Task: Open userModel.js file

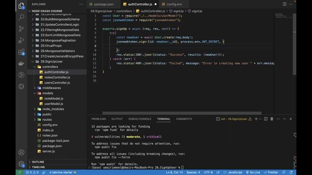Action: (x=57, y=104)
